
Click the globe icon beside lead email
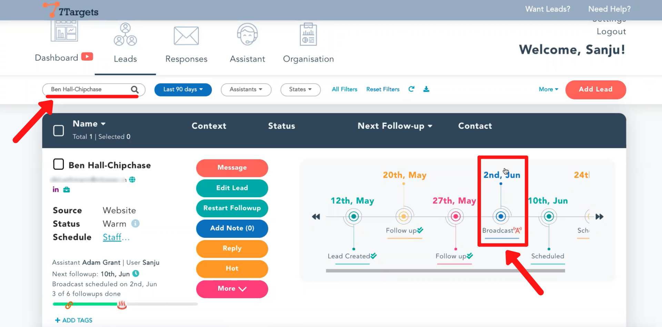tap(132, 180)
